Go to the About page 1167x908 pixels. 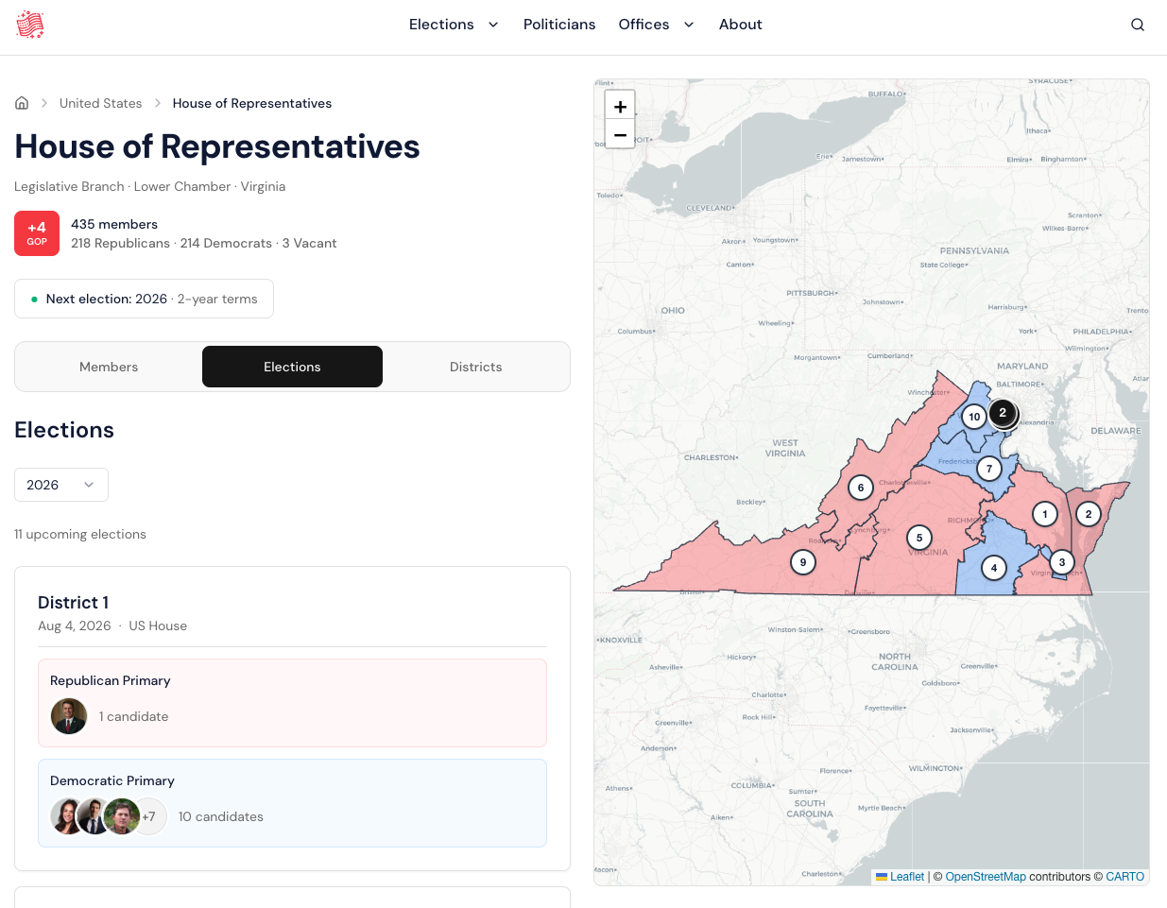point(740,25)
